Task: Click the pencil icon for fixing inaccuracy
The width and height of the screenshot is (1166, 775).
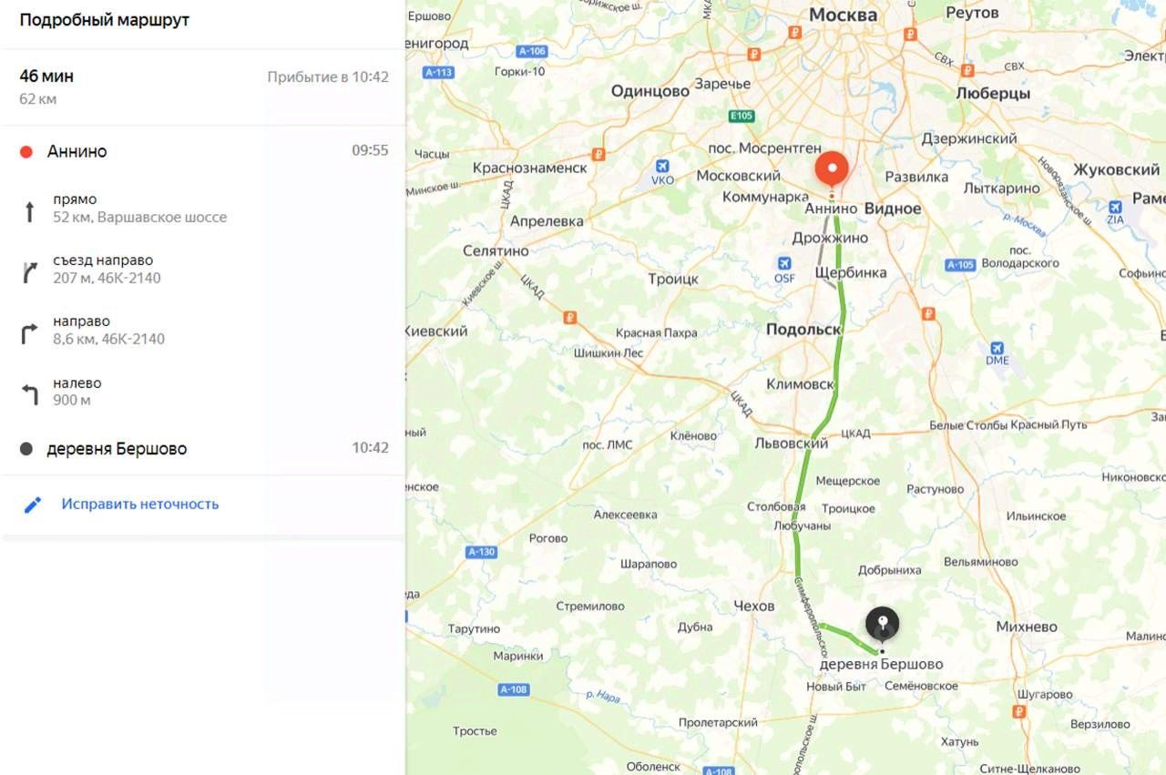Action: 33,505
